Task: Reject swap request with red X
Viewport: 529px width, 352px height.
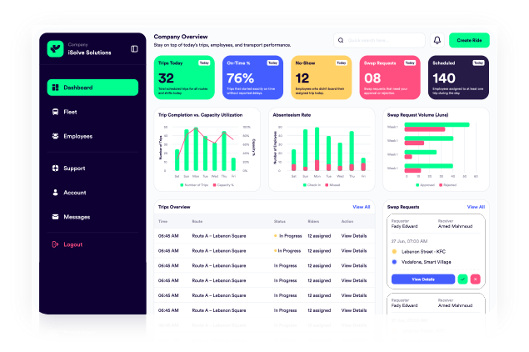Action: click(476, 279)
